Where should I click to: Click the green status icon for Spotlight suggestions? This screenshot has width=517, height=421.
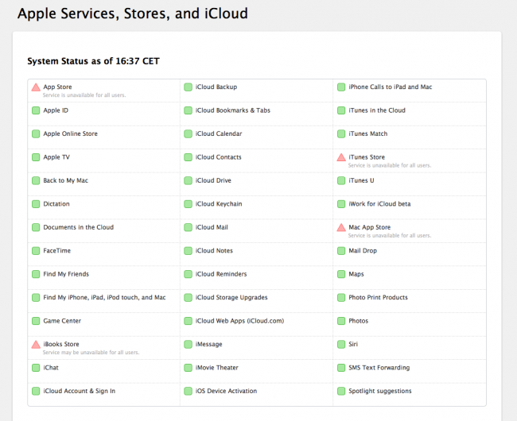tap(341, 391)
